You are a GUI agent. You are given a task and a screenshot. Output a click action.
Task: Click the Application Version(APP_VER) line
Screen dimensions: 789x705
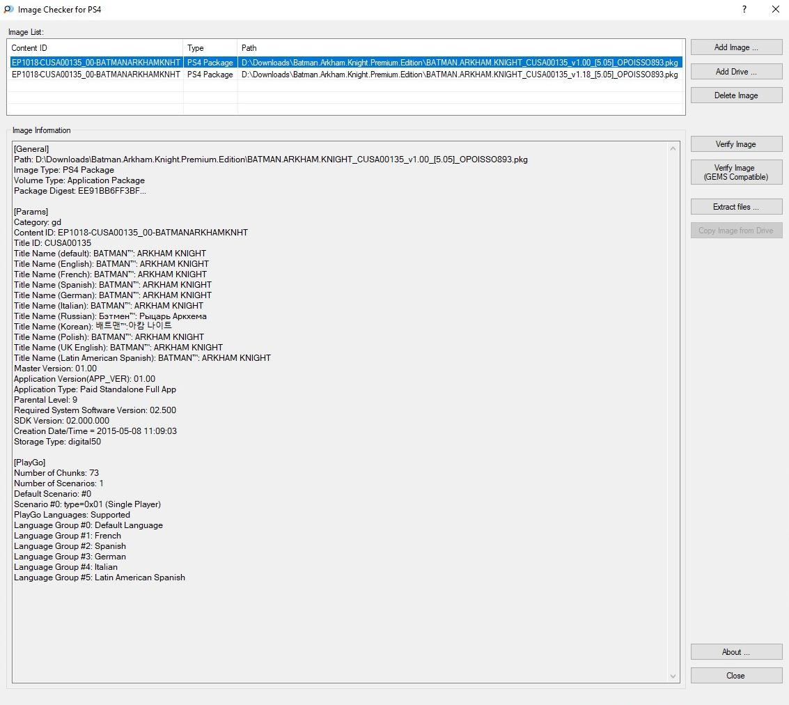pyautogui.click(x=84, y=379)
